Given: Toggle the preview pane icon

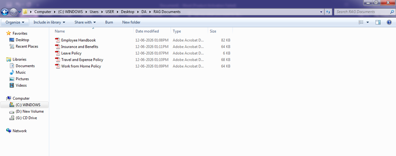Looking at the screenshot, I should (378, 22).
